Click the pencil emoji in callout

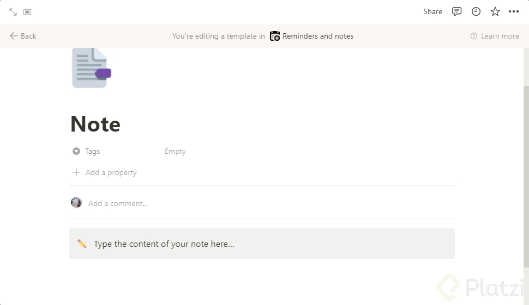point(82,244)
